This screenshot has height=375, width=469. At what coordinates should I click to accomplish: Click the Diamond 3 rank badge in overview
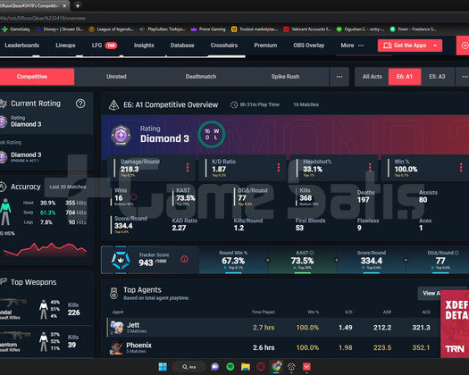point(121,135)
